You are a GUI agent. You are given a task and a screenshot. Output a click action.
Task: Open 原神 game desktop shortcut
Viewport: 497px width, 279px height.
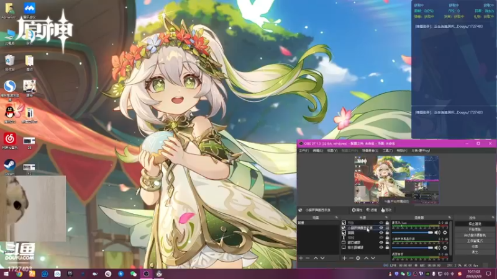pos(29,88)
